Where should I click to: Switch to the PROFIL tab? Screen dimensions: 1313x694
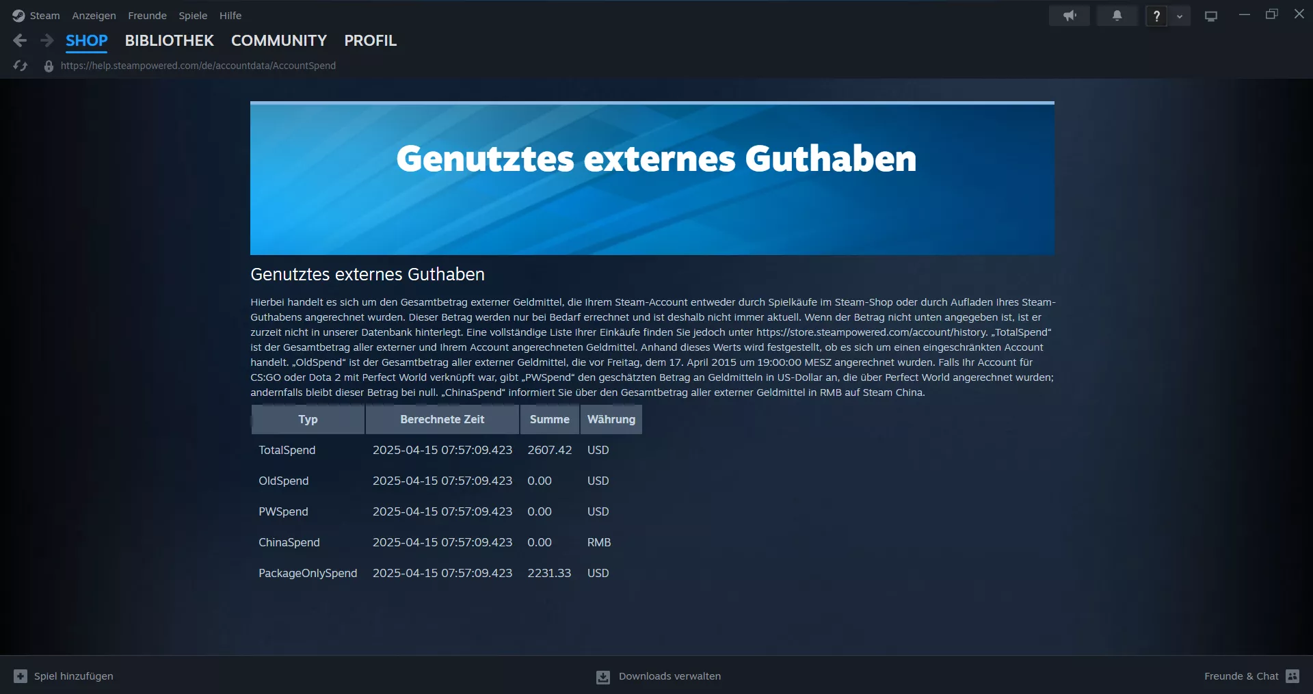(371, 40)
